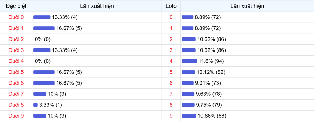Click the 9.01% (73) value for Loto 6
The image size is (314, 121).
click(208, 83)
